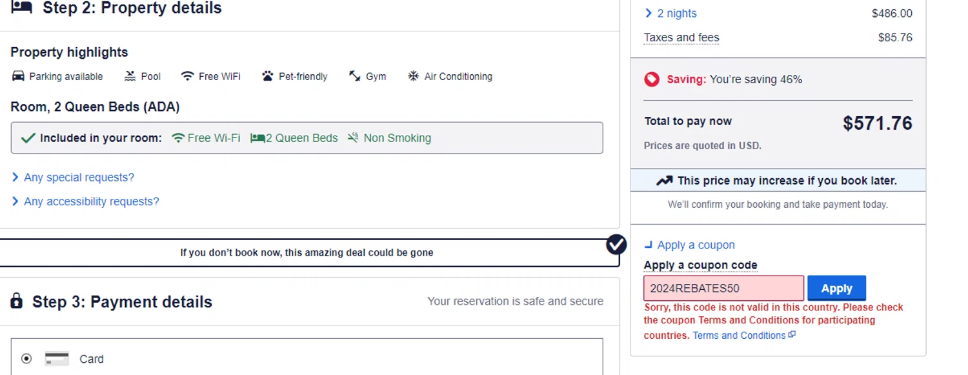Click the red Saving tag icon
The image size is (968, 375).
(x=652, y=79)
